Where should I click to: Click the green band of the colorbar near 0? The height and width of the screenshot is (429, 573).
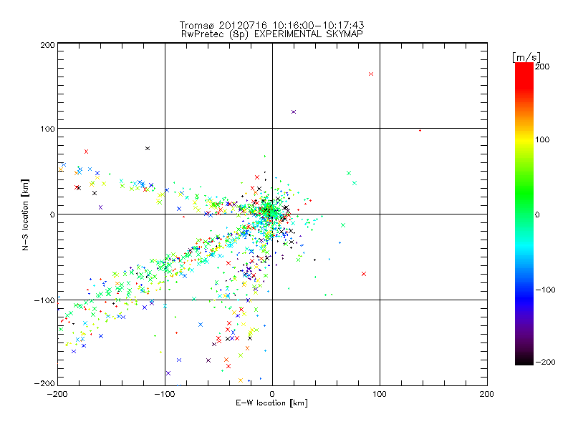pyautogui.click(x=524, y=214)
